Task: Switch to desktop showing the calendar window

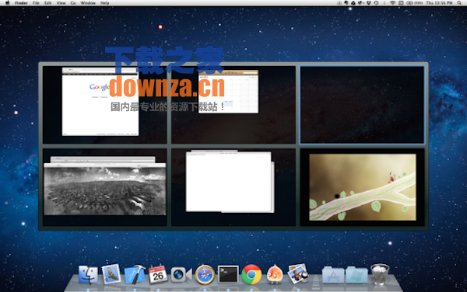Action: (x=233, y=105)
